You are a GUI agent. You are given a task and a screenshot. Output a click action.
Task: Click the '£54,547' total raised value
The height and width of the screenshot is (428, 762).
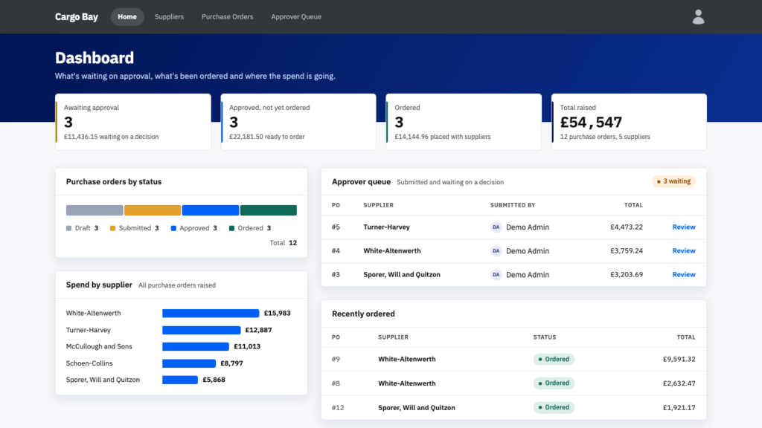tap(591, 122)
